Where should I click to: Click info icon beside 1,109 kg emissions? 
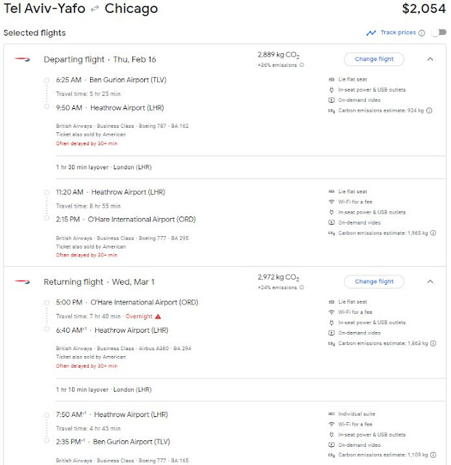coord(434,454)
